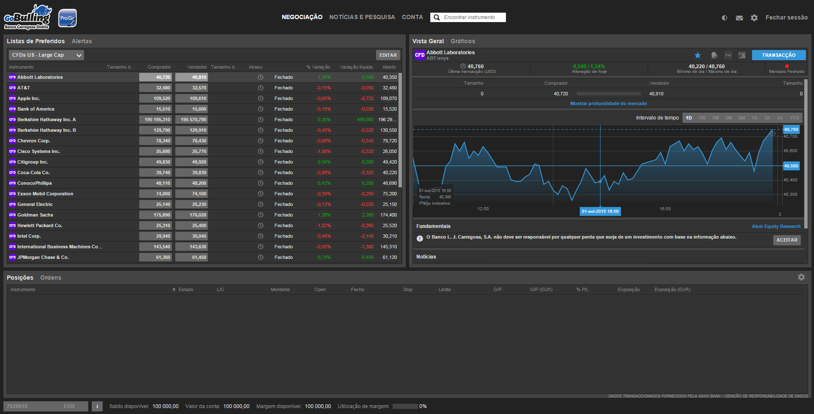The height and width of the screenshot is (414, 814).
Task: Click the CFD badge in the Abbott header
Action: point(420,55)
